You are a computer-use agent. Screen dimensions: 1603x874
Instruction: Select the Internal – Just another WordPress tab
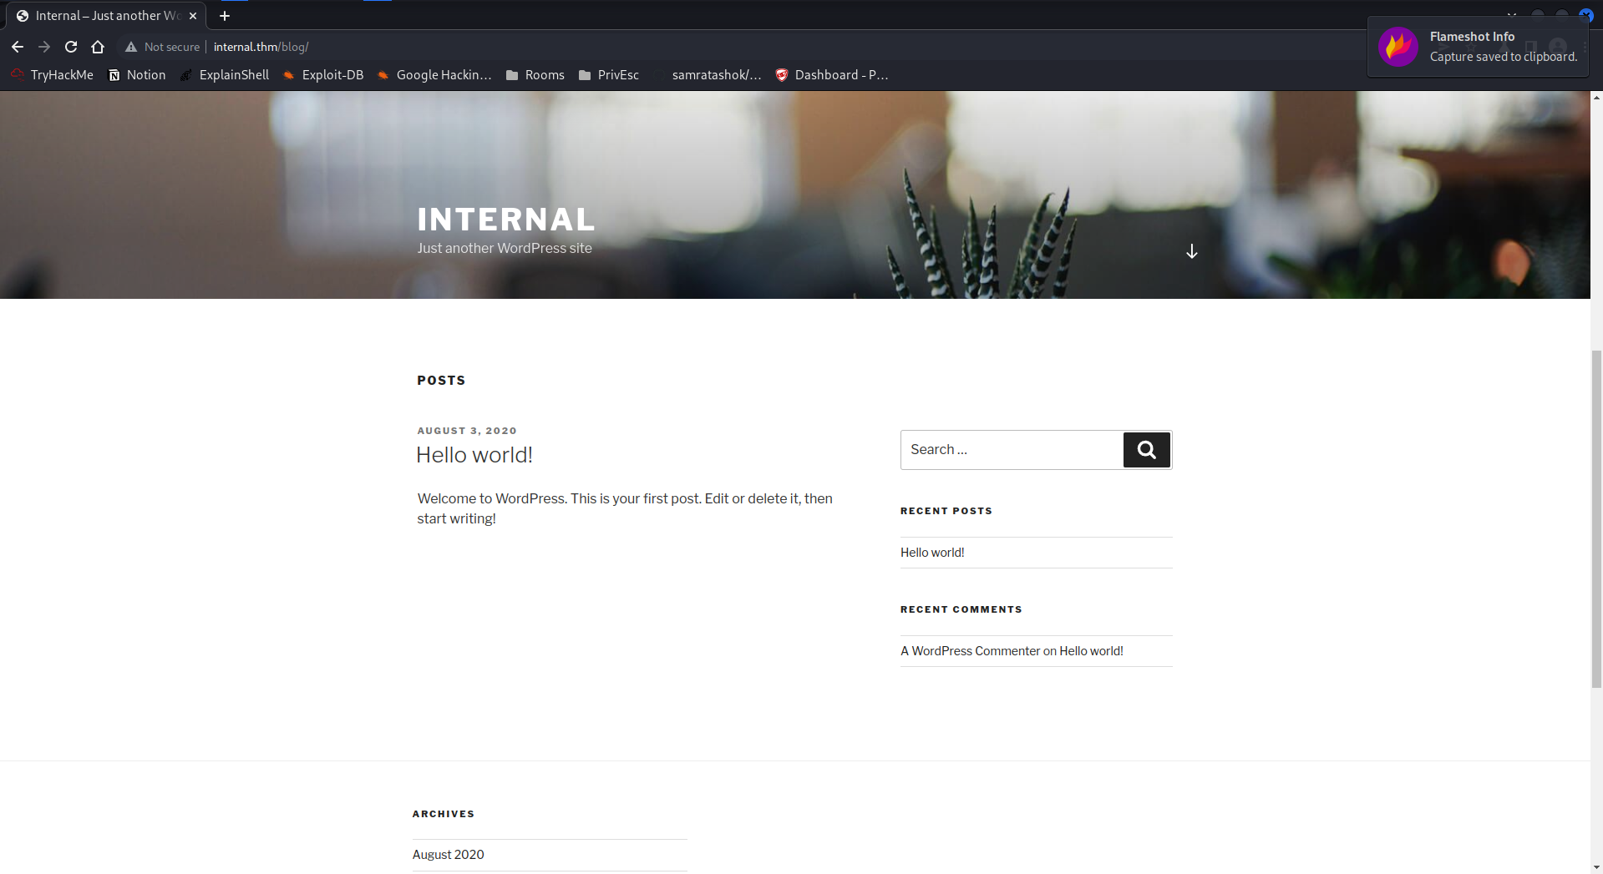point(100,16)
